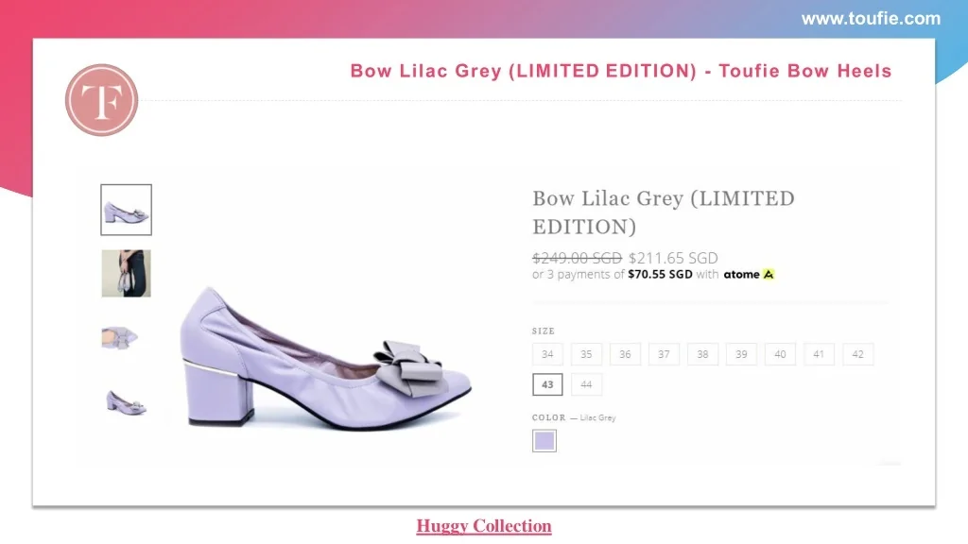Select the highlighted size 43
Image resolution: width=968 pixels, height=544 pixels.
click(547, 384)
